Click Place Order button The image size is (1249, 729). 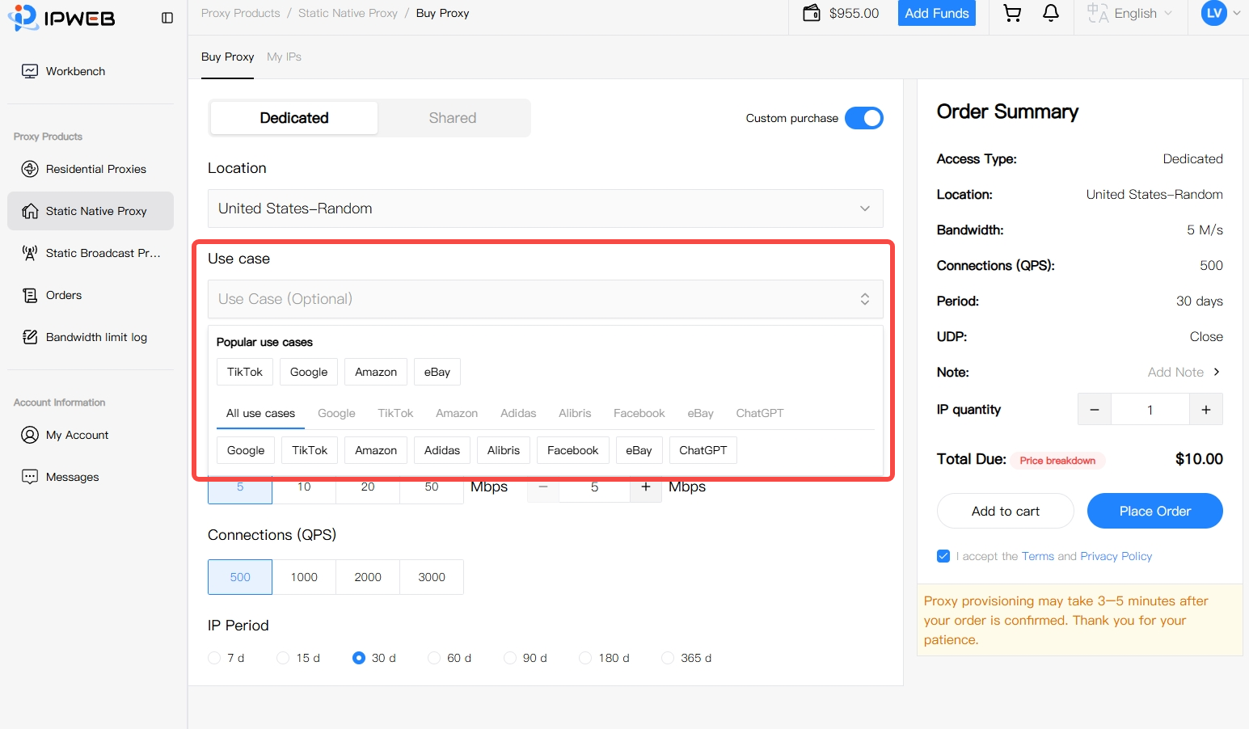tap(1155, 511)
